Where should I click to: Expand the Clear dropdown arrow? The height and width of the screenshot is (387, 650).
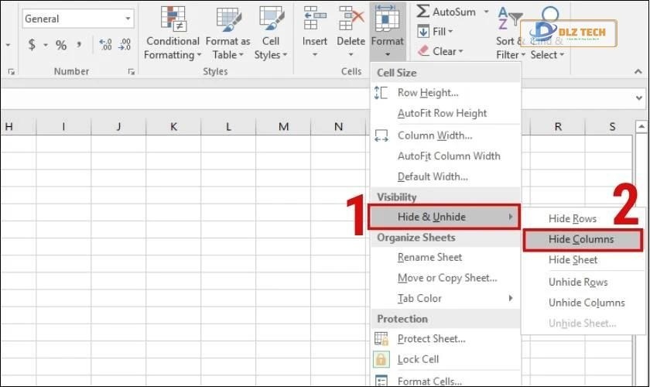point(460,52)
